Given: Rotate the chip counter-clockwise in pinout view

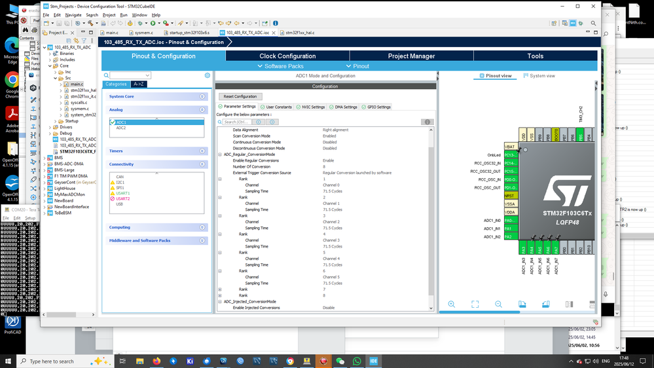Looking at the screenshot, I should tap(545, 304).
